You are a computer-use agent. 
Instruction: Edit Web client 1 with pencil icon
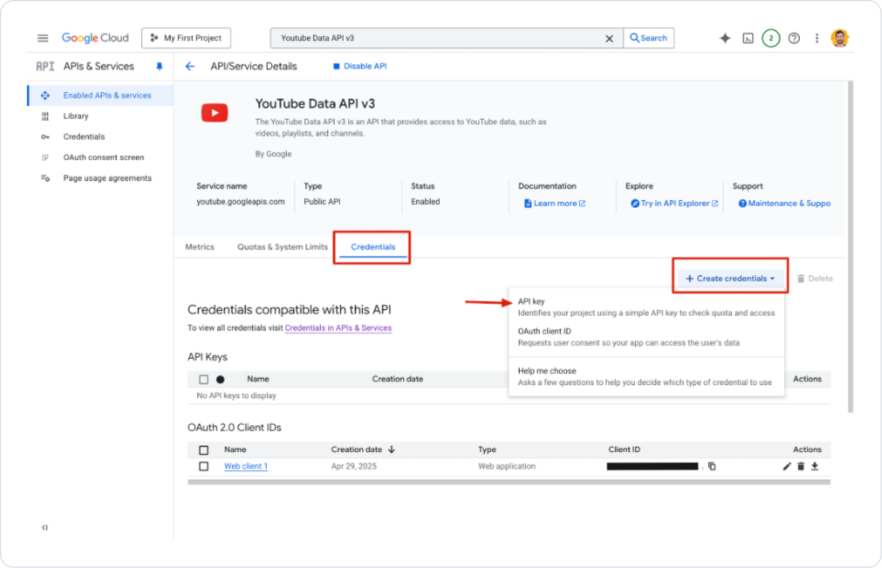(x=787, y=466)
